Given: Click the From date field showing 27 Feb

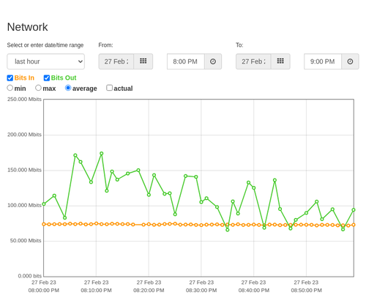Looking at the screenshot, I should (116, 61).
